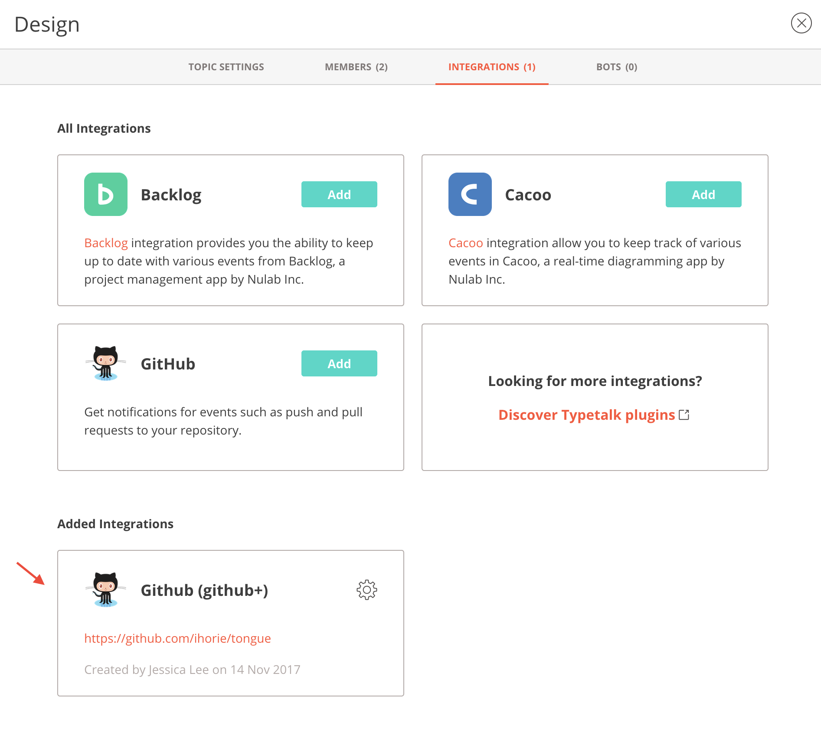Click 'Looking for more integrations?' heading
The image size is (821, 729).
pyautogui.click(x=595, y=381)
